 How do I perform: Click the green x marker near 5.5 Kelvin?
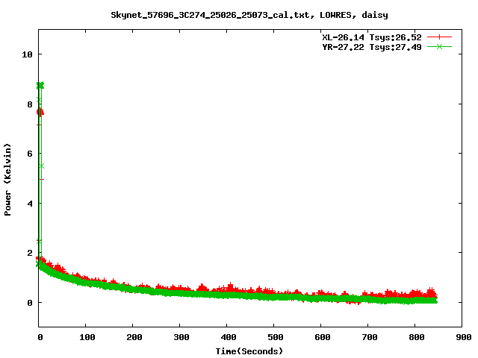point(42,166)
